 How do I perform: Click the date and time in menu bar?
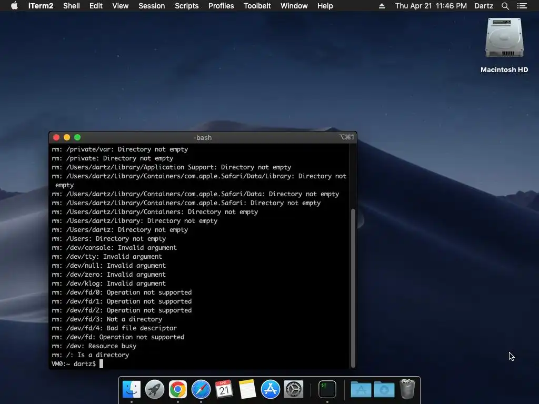click(x=431, y=6)
